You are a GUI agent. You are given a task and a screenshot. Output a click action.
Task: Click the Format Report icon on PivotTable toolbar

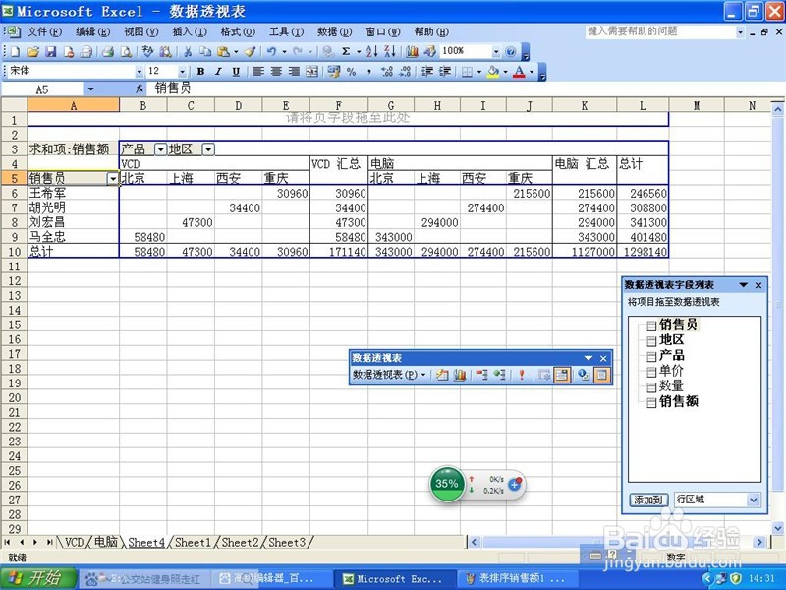(x=442, y=374)
